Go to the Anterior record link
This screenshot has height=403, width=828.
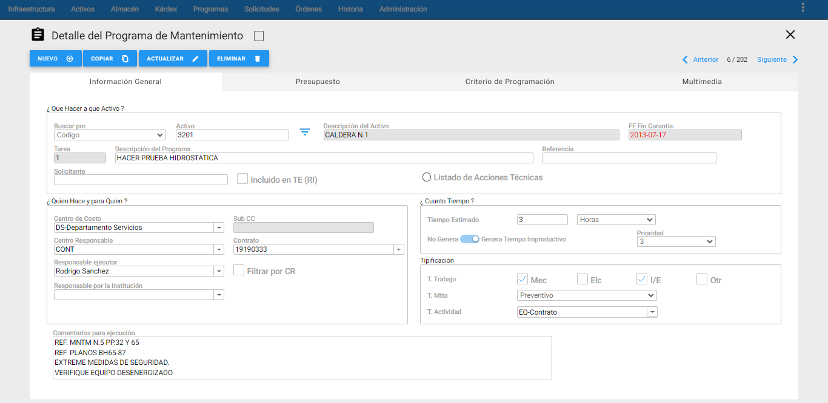[706, 59]
